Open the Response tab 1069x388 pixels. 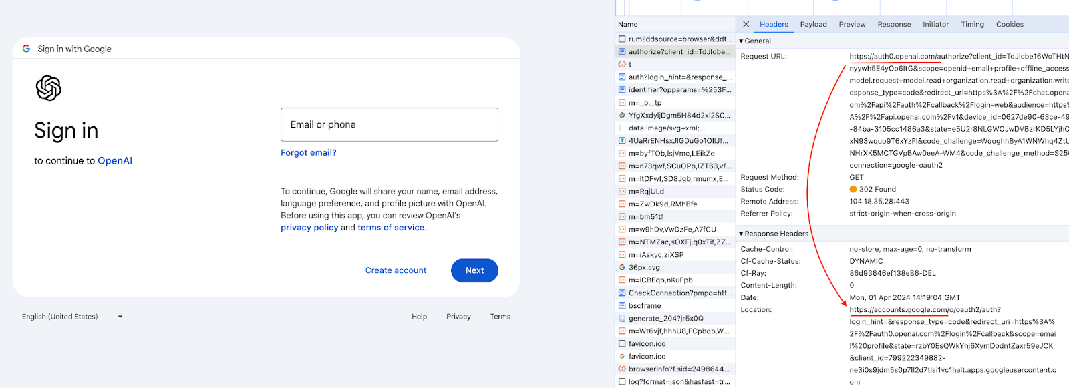[x=894, y=25]
